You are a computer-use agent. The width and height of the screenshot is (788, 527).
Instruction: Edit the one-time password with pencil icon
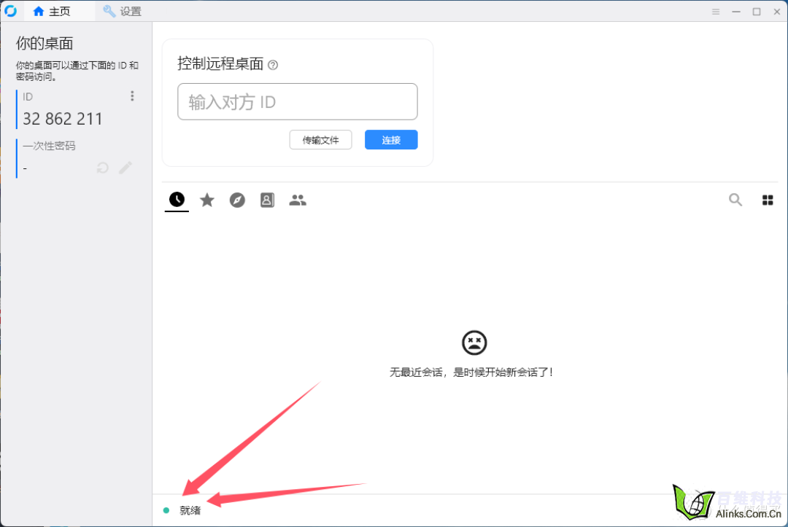(125, 168)
